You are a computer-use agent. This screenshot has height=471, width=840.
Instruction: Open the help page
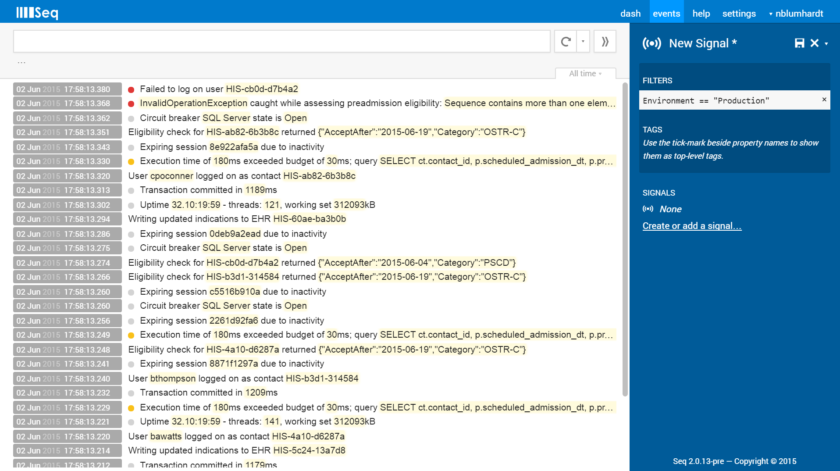pyautogui.click(x=701, y=14)
